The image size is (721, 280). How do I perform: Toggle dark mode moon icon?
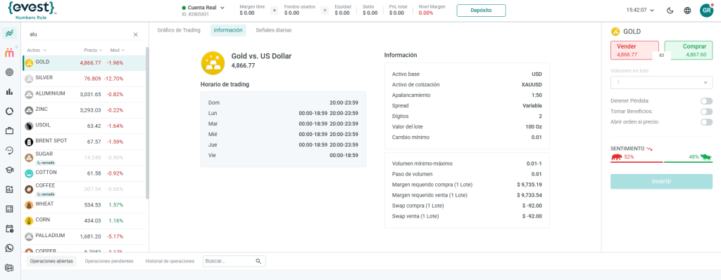(670, 11)
